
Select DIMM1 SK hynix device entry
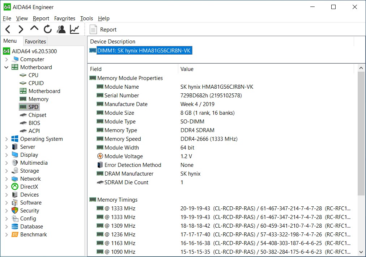coord(144,51)
